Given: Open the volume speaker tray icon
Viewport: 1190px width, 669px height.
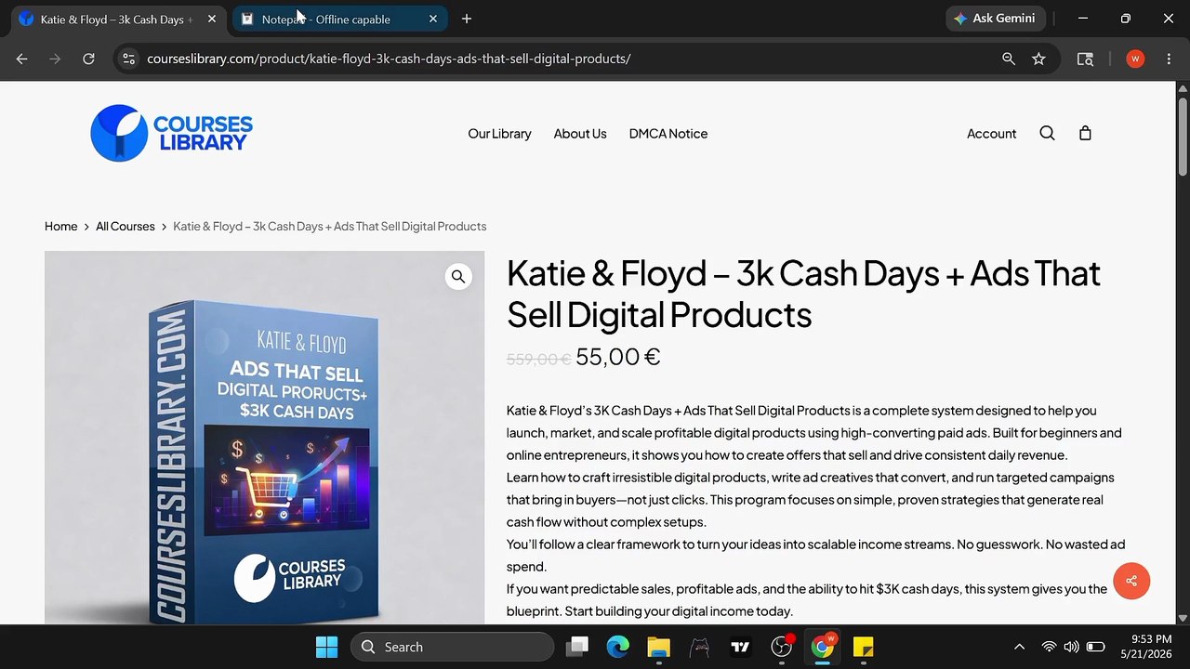Looking at the screenshot, I should (x=1071, y=647).
